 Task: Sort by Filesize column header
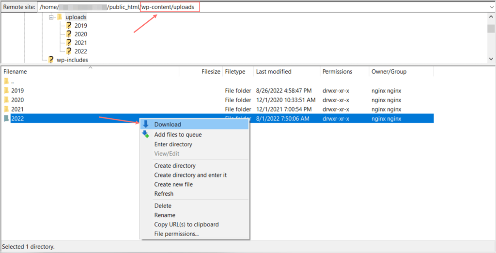coord(201,72)
